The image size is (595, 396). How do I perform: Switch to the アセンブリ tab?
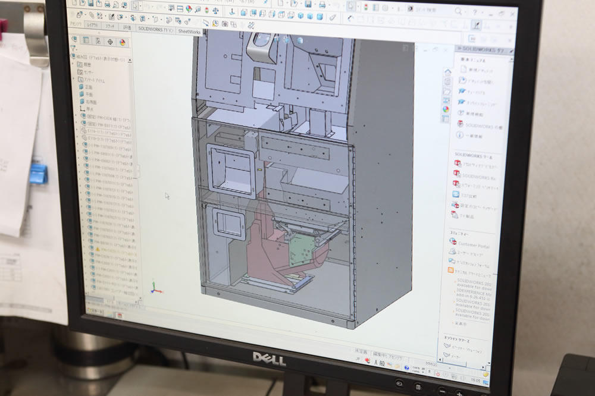point(76,24)
